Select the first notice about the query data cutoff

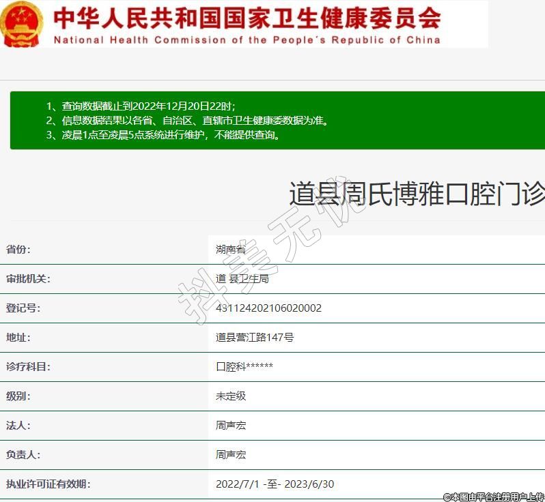[141, 106]
